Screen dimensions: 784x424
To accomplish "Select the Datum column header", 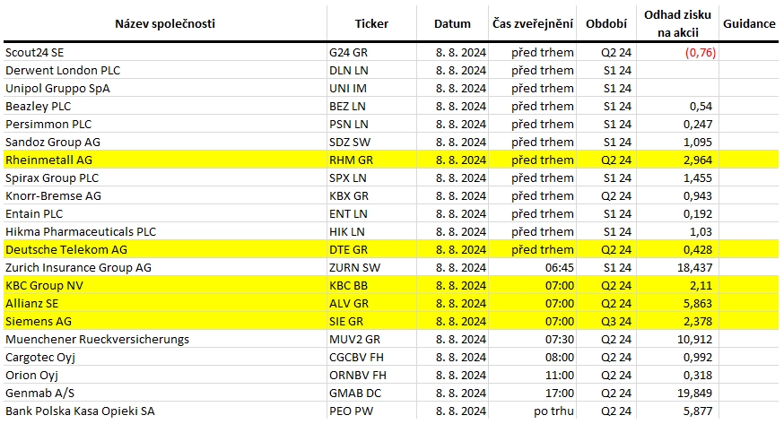I will click(452, 23).
